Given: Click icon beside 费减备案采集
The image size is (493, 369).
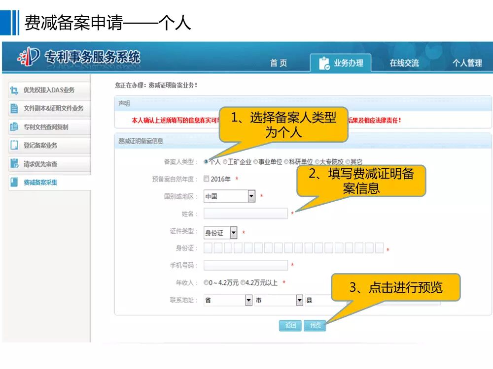Looking at the screenshot, I should coord(14,182).
